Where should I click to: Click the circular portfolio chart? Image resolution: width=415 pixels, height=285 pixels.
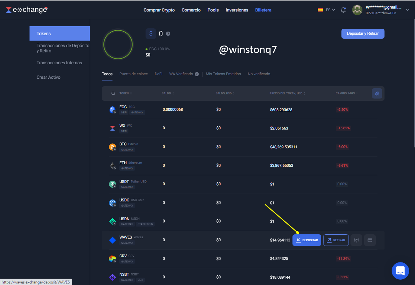118,45
